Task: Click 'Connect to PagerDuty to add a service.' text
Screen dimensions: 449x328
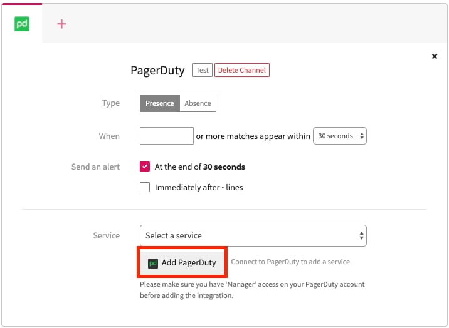Action: [x=291, y=262]
